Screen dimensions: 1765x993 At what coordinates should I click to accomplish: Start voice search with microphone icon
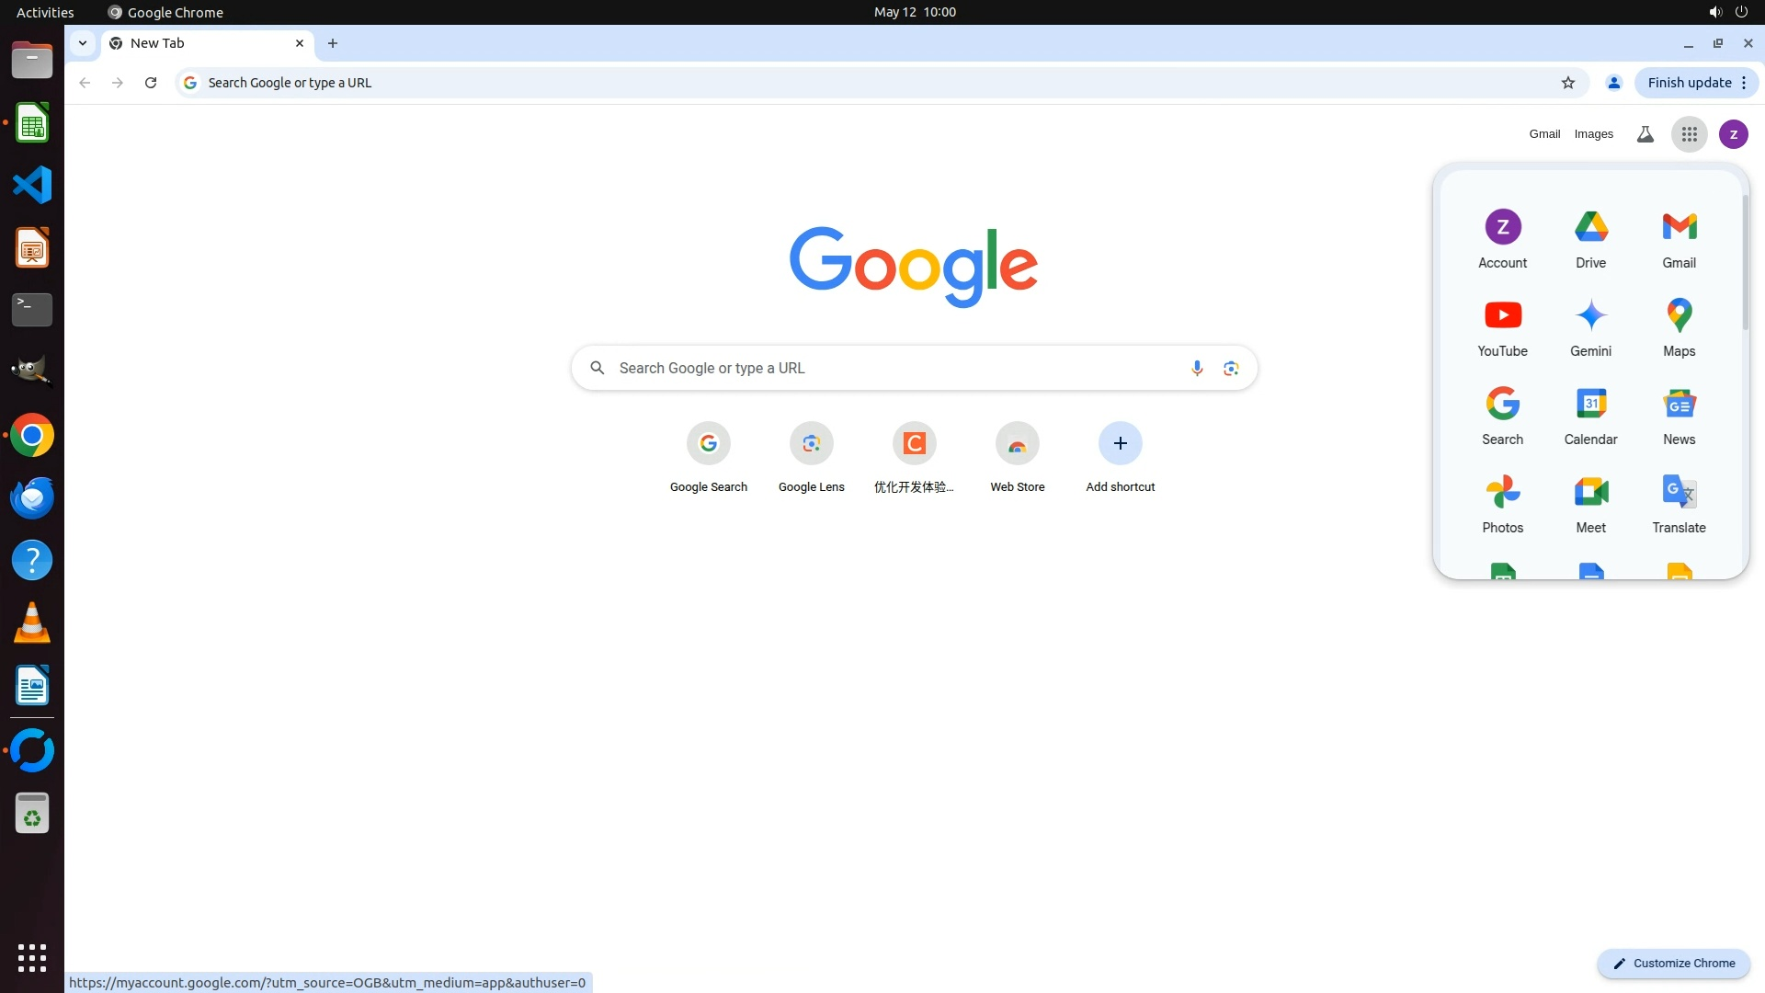pyautogui.click(x=1196, y=368)
